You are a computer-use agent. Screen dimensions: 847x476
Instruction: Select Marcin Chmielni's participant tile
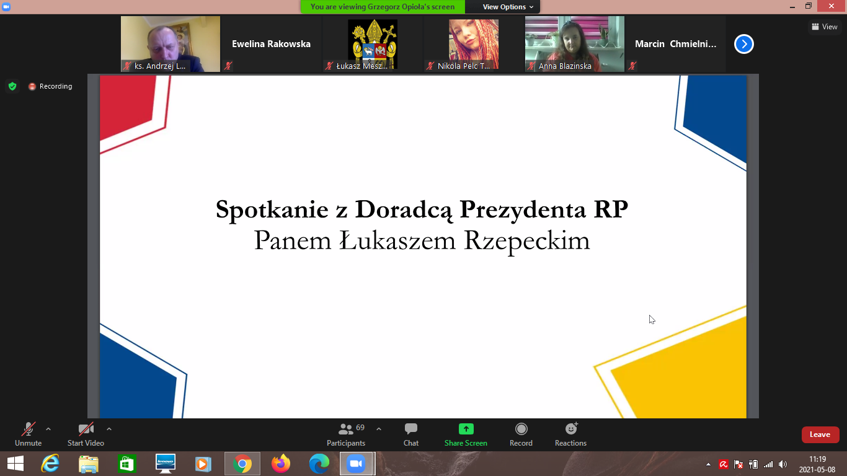click(x=676, y=44)
